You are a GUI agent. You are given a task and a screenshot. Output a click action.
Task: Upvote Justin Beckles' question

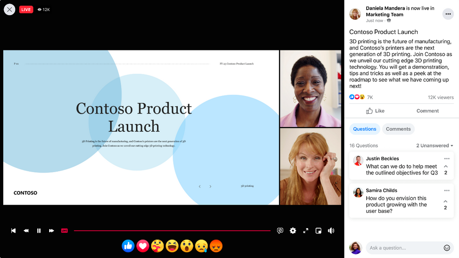[x=446, y=167]
